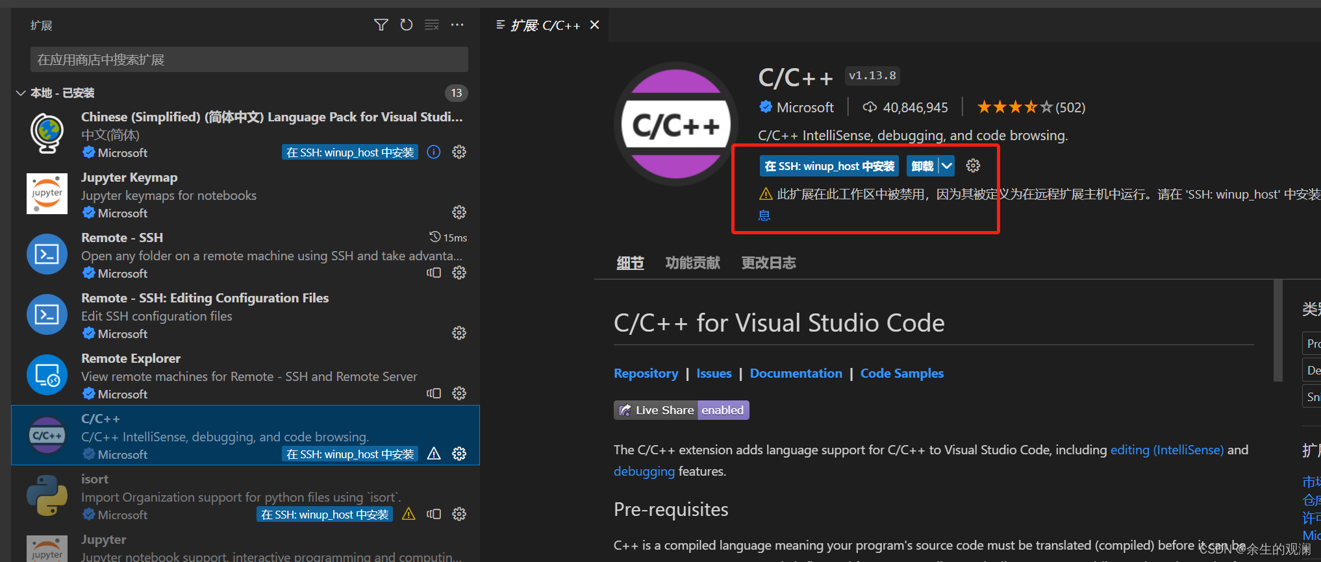Switch to the 更改日志 tab
The width and height of the screenshot is (1321, 562).
[768, 263]
